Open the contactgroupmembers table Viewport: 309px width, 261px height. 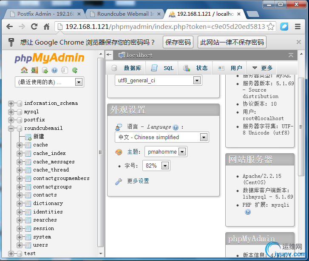click(61, 178)
